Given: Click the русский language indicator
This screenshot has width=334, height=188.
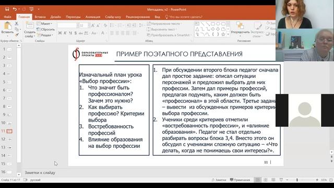Looking at the screenshot, I should click(35, 180).
